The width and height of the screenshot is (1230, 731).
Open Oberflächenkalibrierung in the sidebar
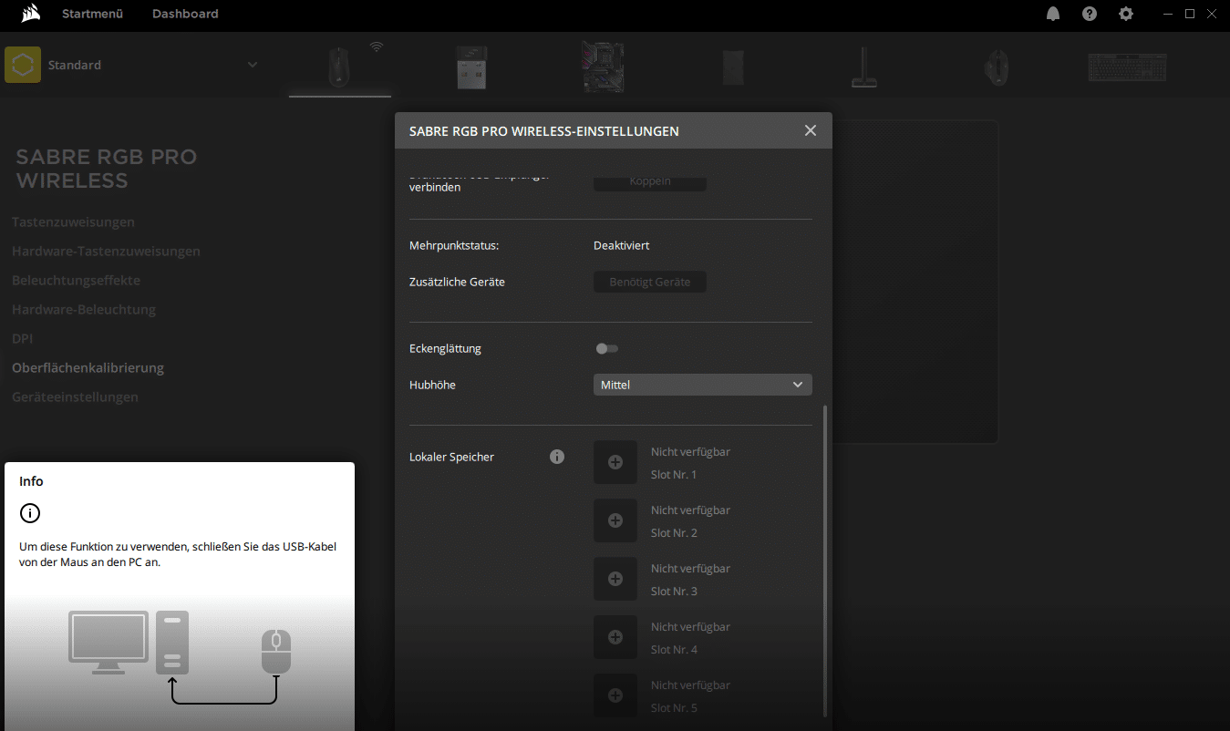pos(88,368)
